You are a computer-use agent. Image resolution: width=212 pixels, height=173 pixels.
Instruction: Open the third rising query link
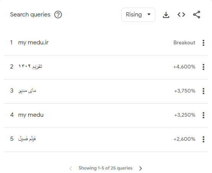point(27,91)
